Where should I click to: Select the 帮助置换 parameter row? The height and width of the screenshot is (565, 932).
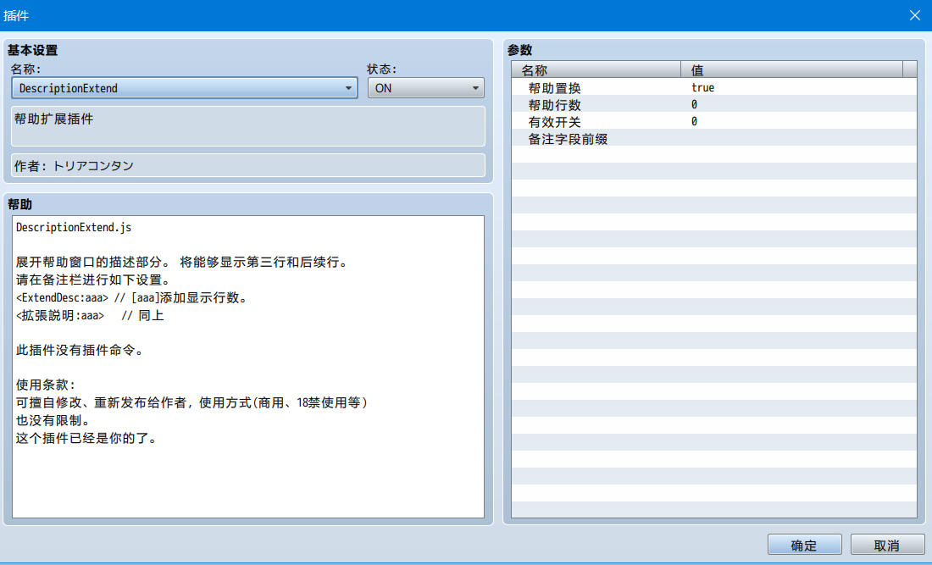click(714, 87)
